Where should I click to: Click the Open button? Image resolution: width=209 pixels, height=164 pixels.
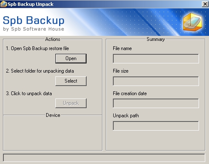pos(71,58)
